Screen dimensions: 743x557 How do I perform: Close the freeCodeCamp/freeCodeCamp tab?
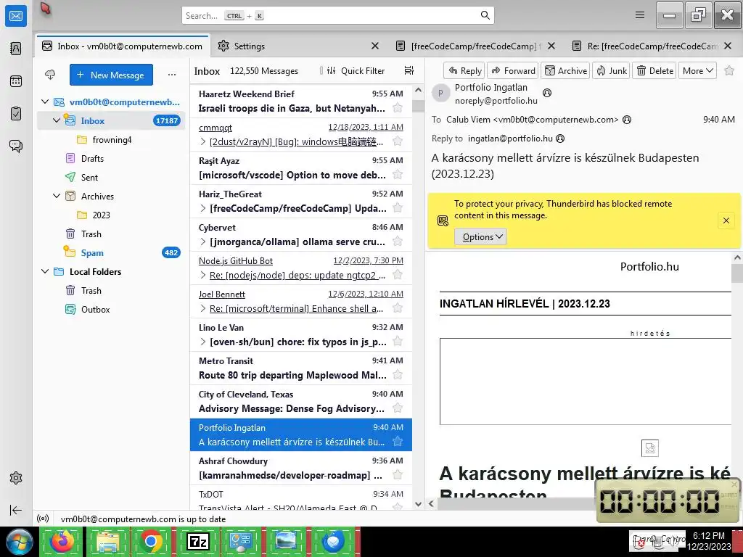coord(551,46)
